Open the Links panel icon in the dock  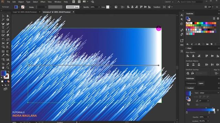tap(182, 45)
